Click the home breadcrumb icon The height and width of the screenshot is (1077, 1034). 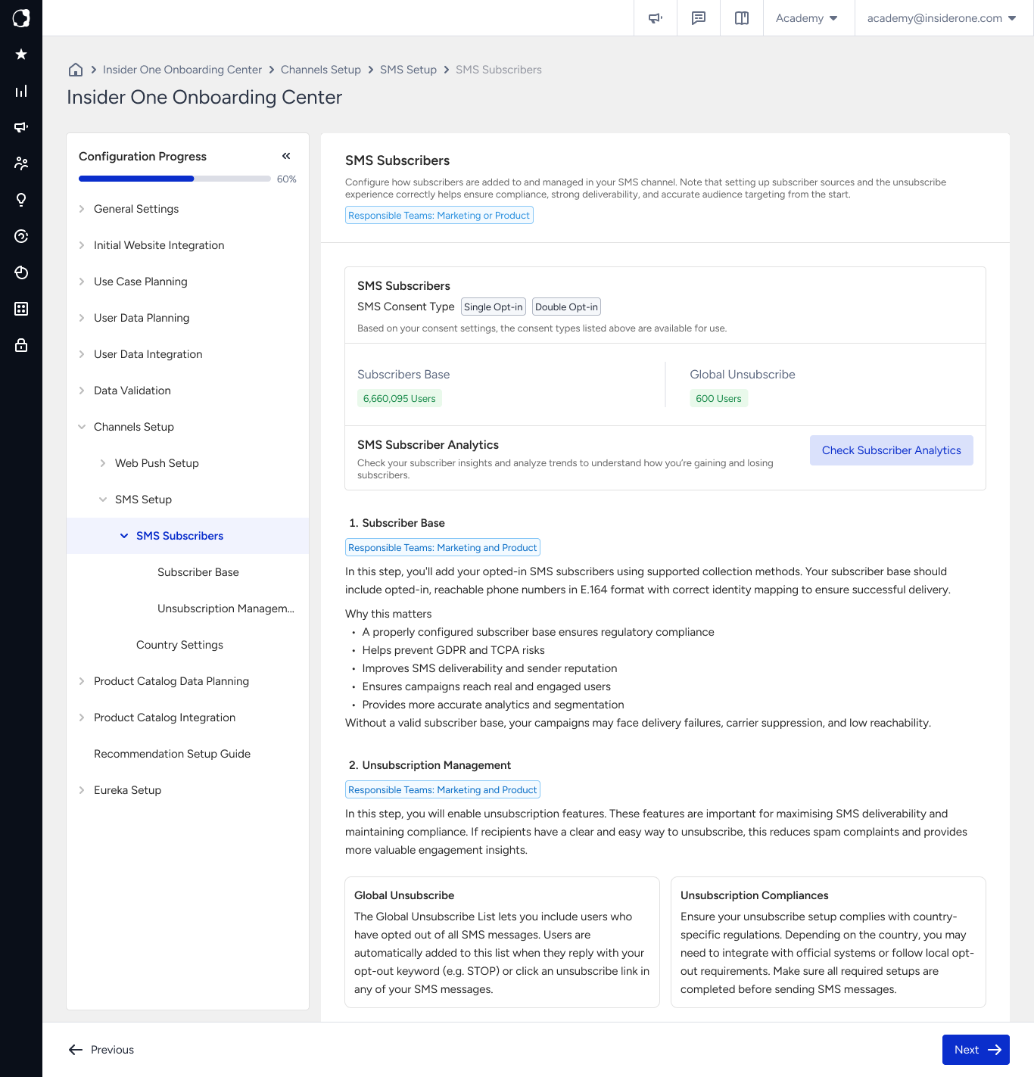[76, 70]
